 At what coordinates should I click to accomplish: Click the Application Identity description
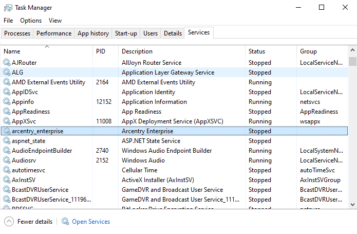148,92
